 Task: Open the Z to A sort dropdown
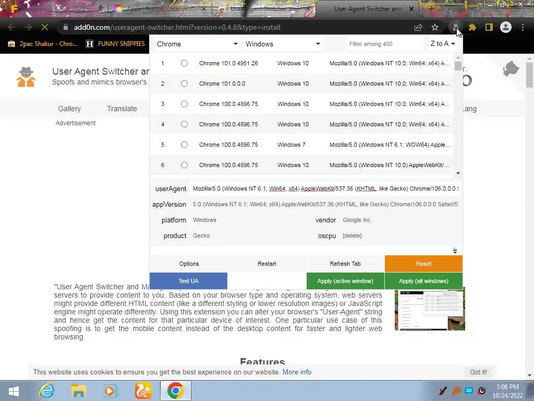(442, 44)
